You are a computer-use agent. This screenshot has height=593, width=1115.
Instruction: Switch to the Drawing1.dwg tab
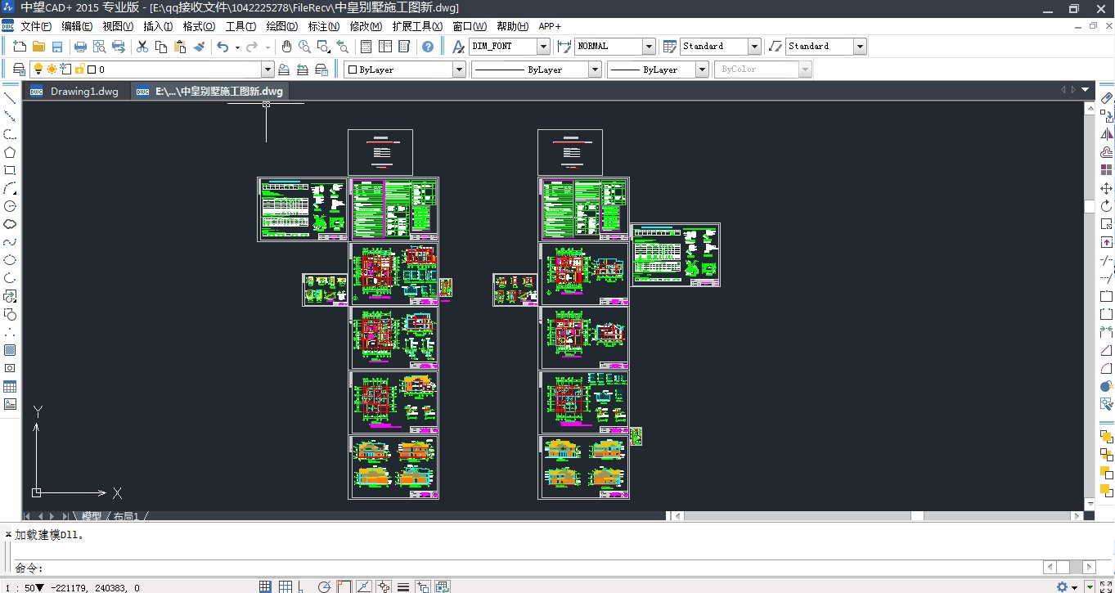pos(83,92)
